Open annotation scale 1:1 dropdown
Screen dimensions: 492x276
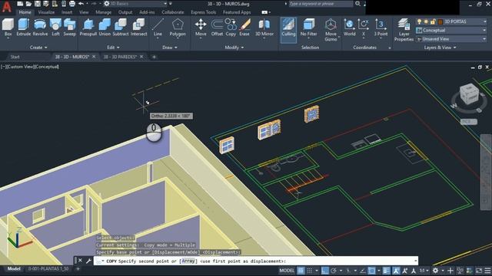(x=424, y=271)
